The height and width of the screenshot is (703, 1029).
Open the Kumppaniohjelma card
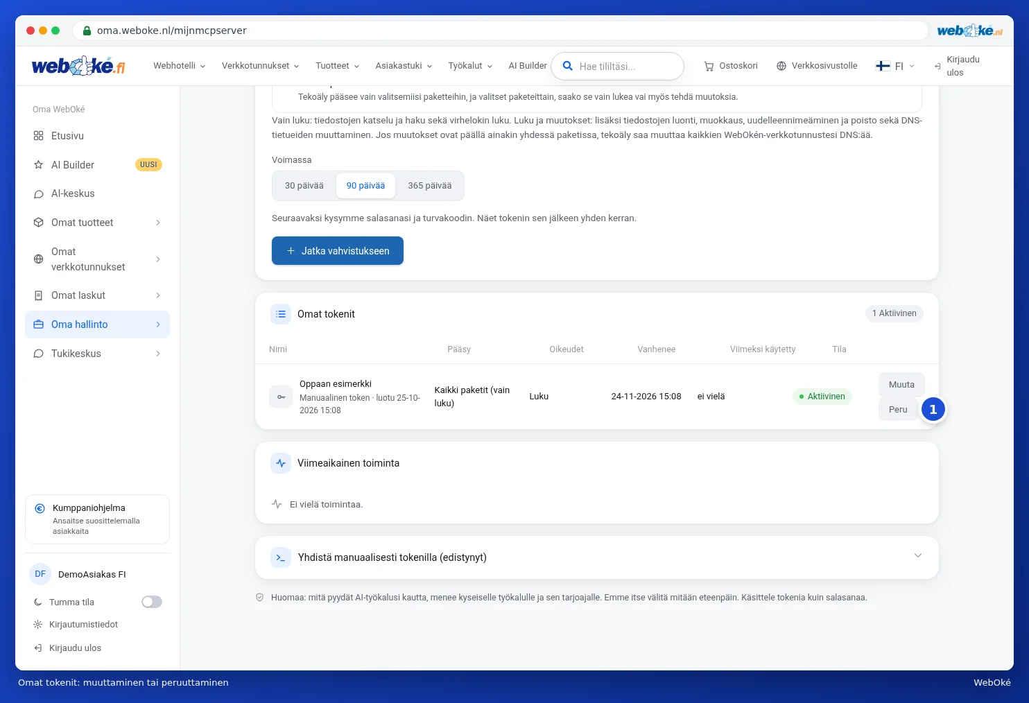click(97, 519)
